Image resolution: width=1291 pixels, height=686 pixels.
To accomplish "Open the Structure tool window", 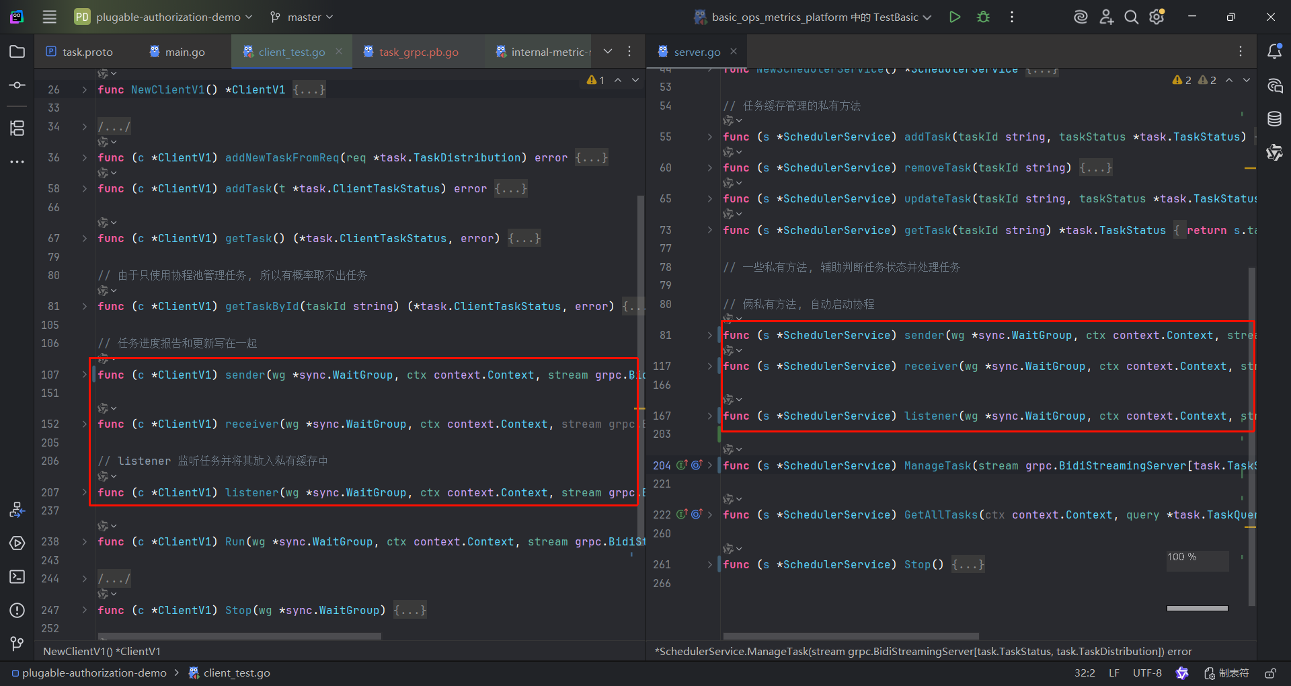I will [x=17, y=128].
